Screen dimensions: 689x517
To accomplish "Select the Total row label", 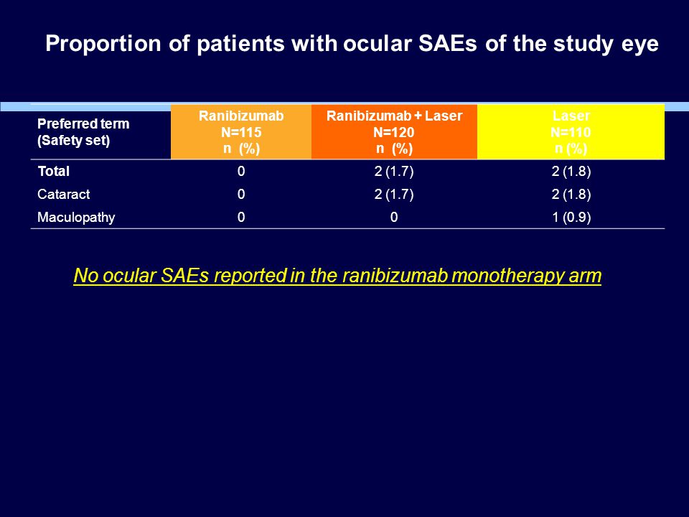I will coord(54,171).
